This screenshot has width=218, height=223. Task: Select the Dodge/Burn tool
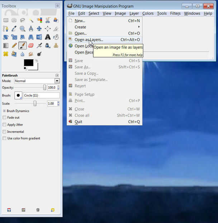[39, 54]
